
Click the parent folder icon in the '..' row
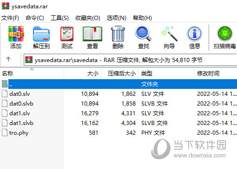pyautogui.click(x=5, y=84)
